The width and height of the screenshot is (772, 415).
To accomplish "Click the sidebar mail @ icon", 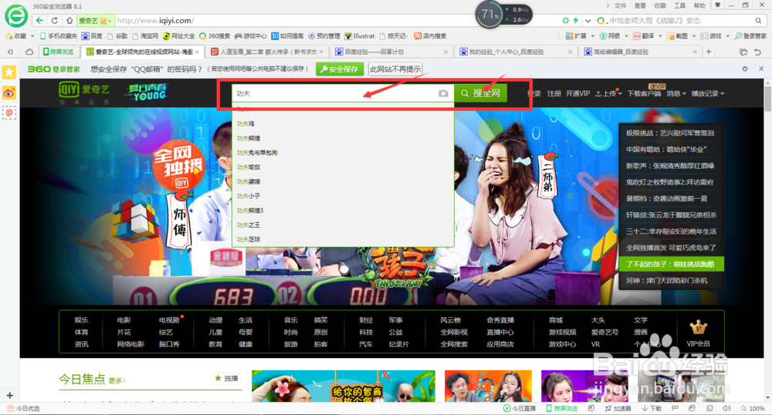I will (x=9, y=113).
